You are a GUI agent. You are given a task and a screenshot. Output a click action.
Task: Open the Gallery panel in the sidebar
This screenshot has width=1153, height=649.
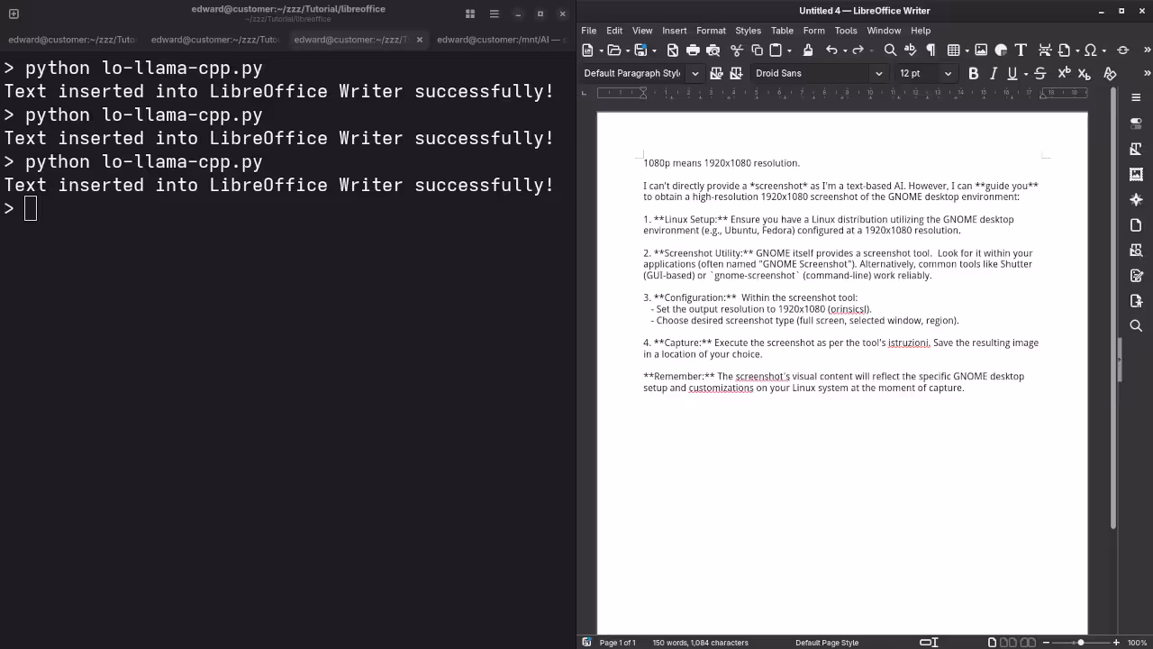pos(1136,173)
